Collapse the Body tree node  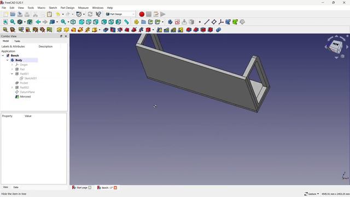[x=7, y=60]
